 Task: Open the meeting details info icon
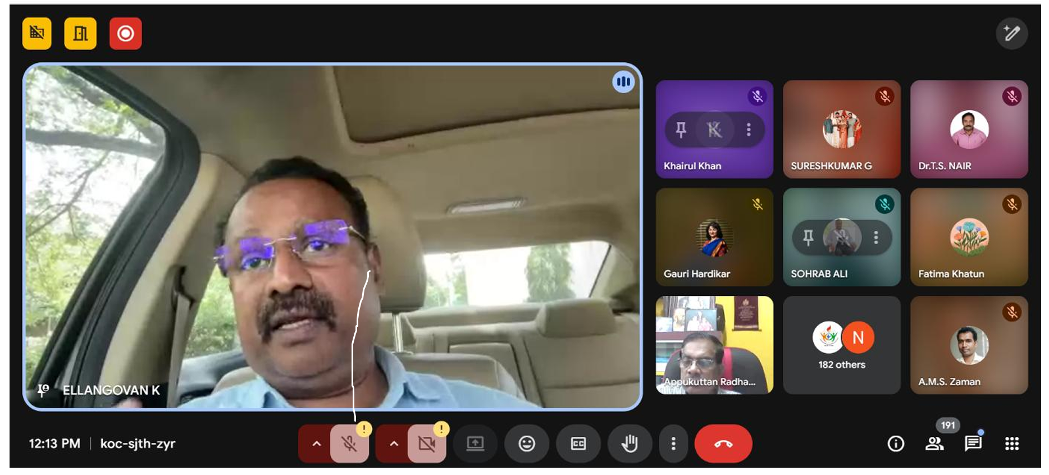click(x=896, y=444)
